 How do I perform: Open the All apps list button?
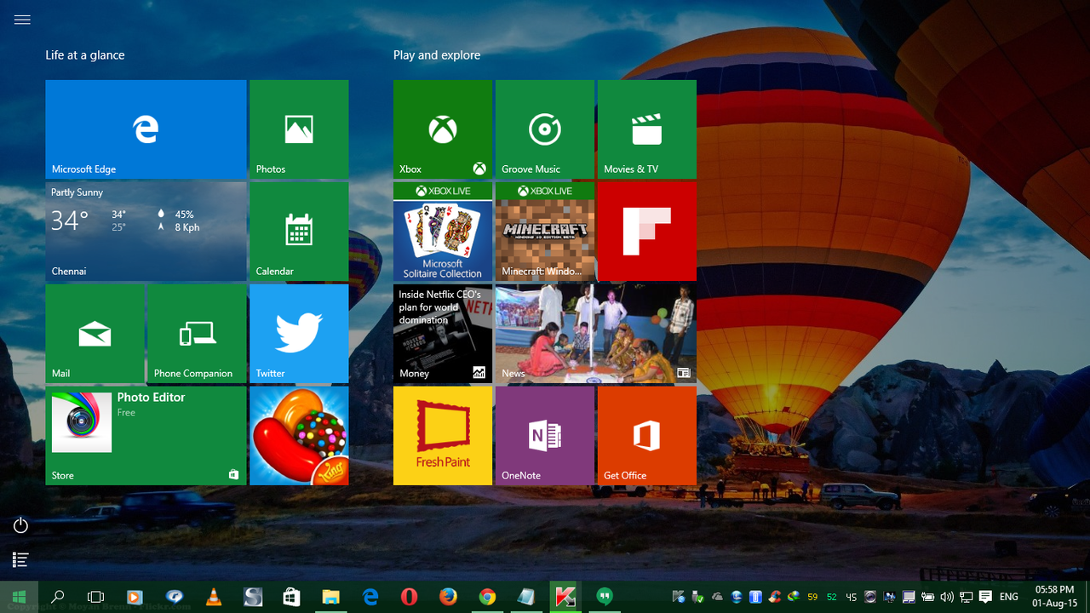pos(21,559)
